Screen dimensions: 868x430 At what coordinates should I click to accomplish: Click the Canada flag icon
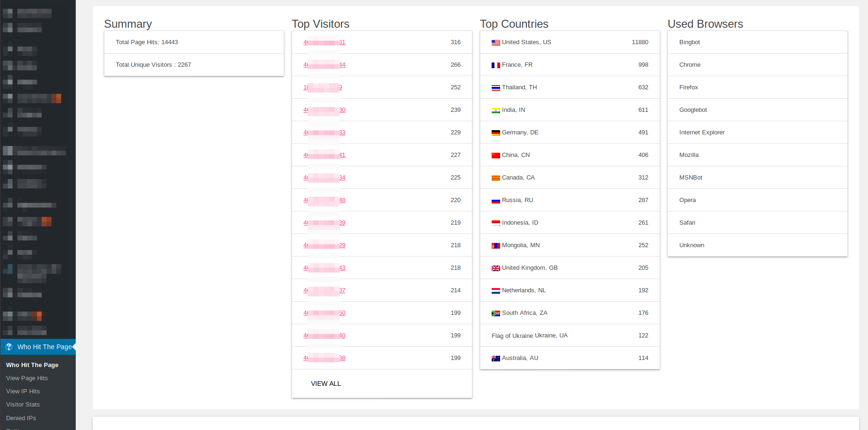point(496,178)
